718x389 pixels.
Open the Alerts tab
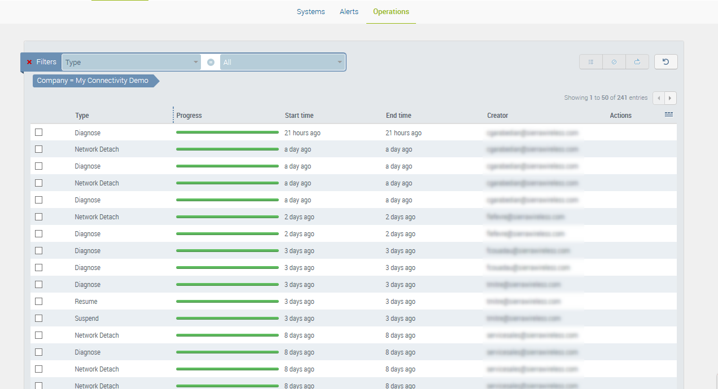pos(349,12)
